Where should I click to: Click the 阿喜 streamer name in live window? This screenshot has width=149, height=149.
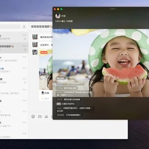[63, 16]
